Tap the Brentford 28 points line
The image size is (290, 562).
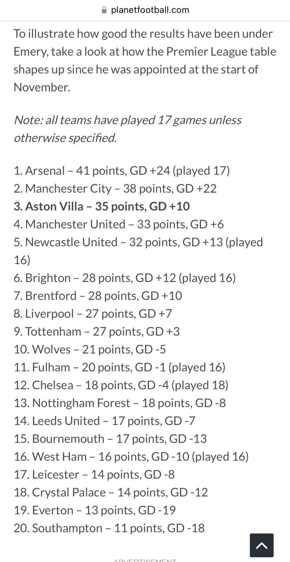click(98, 296)
